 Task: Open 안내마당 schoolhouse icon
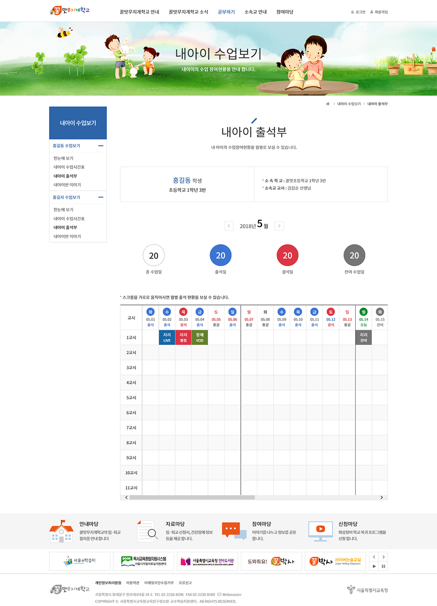(61, 531)
